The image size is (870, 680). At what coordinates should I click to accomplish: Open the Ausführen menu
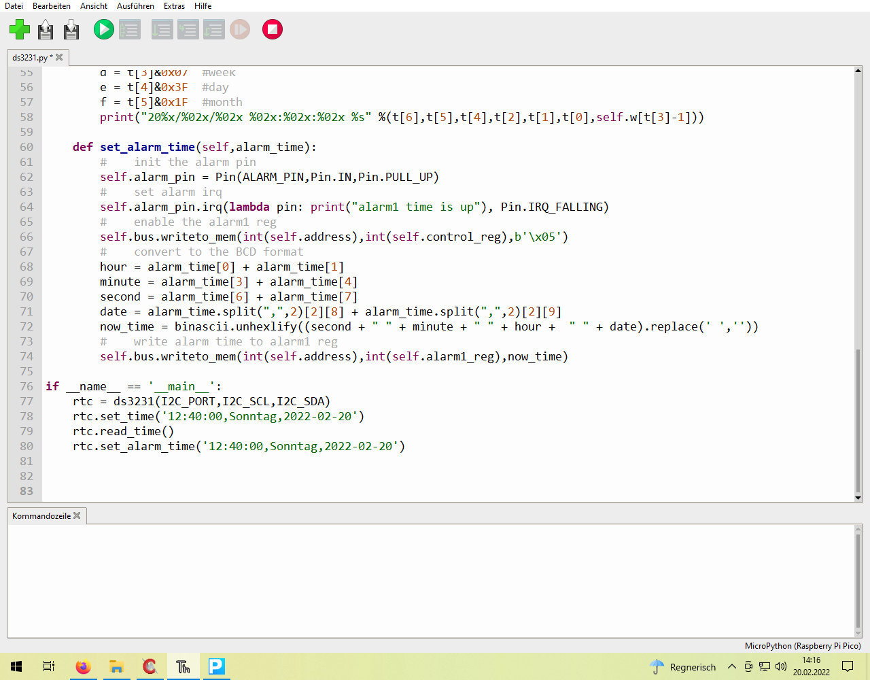[135, 5]
